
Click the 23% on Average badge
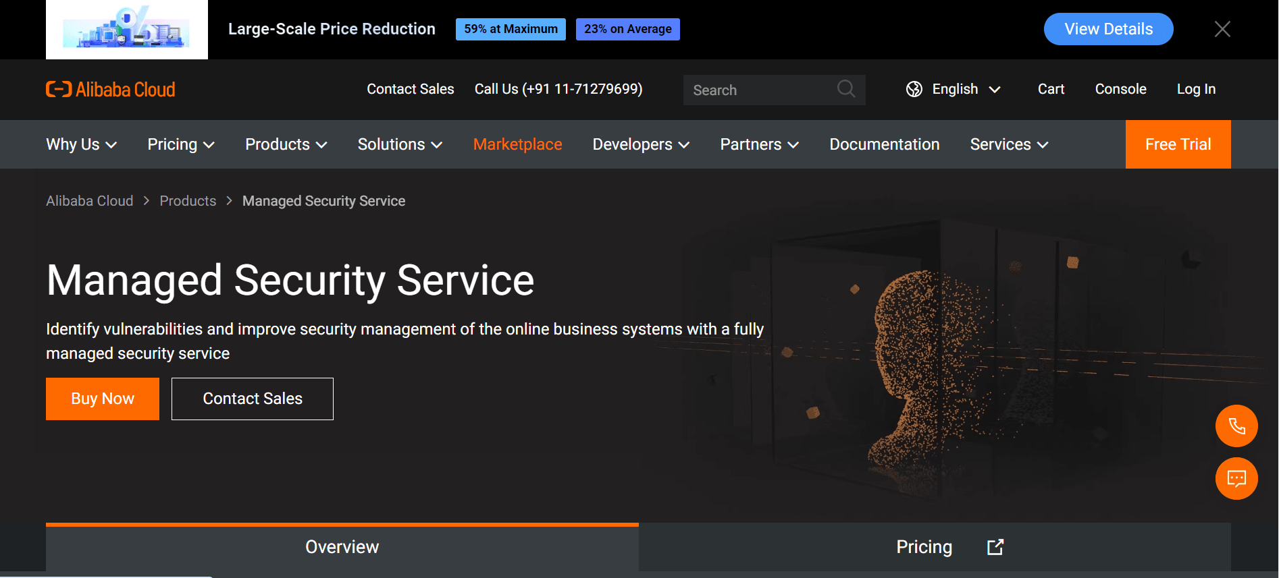coord(628,29)
